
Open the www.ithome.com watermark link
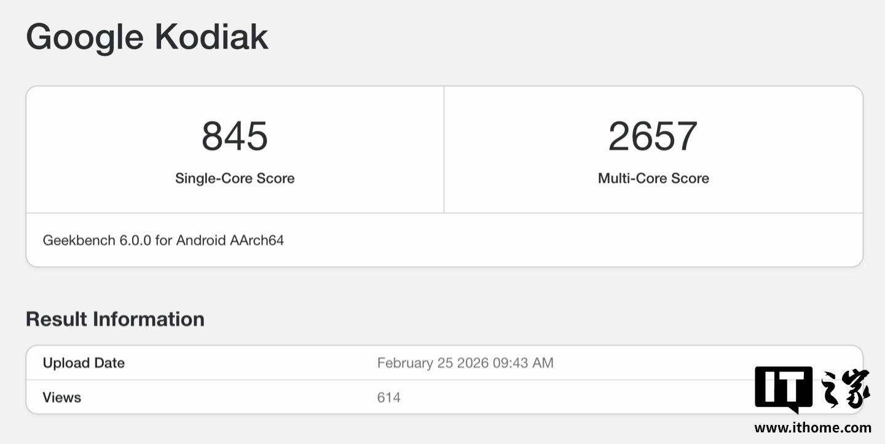pyautogui.click(x=812, y=428)
